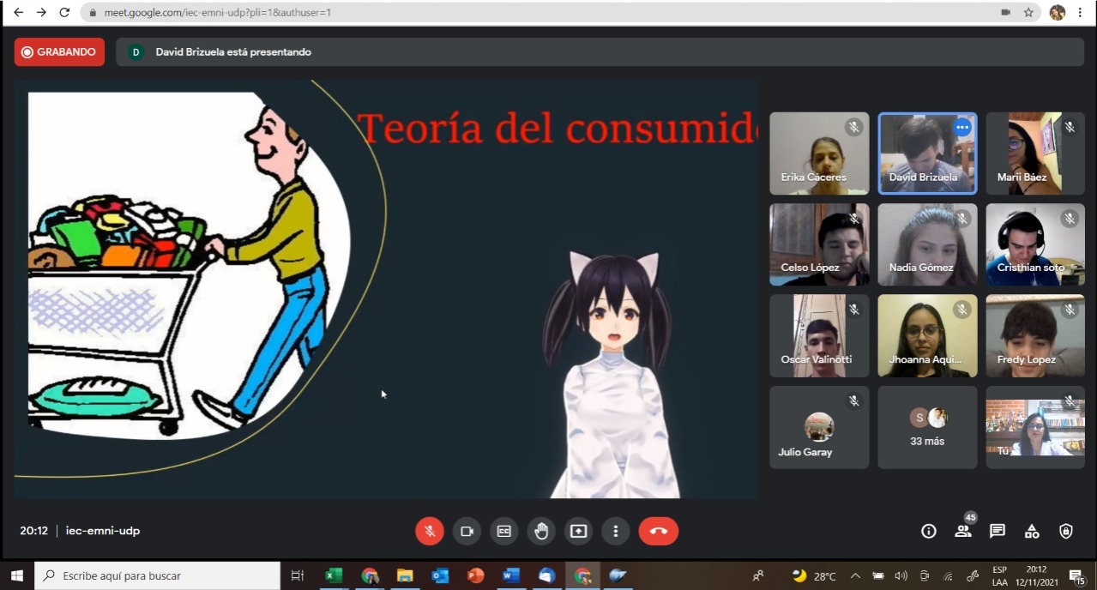Reload the Meet page

64,13
